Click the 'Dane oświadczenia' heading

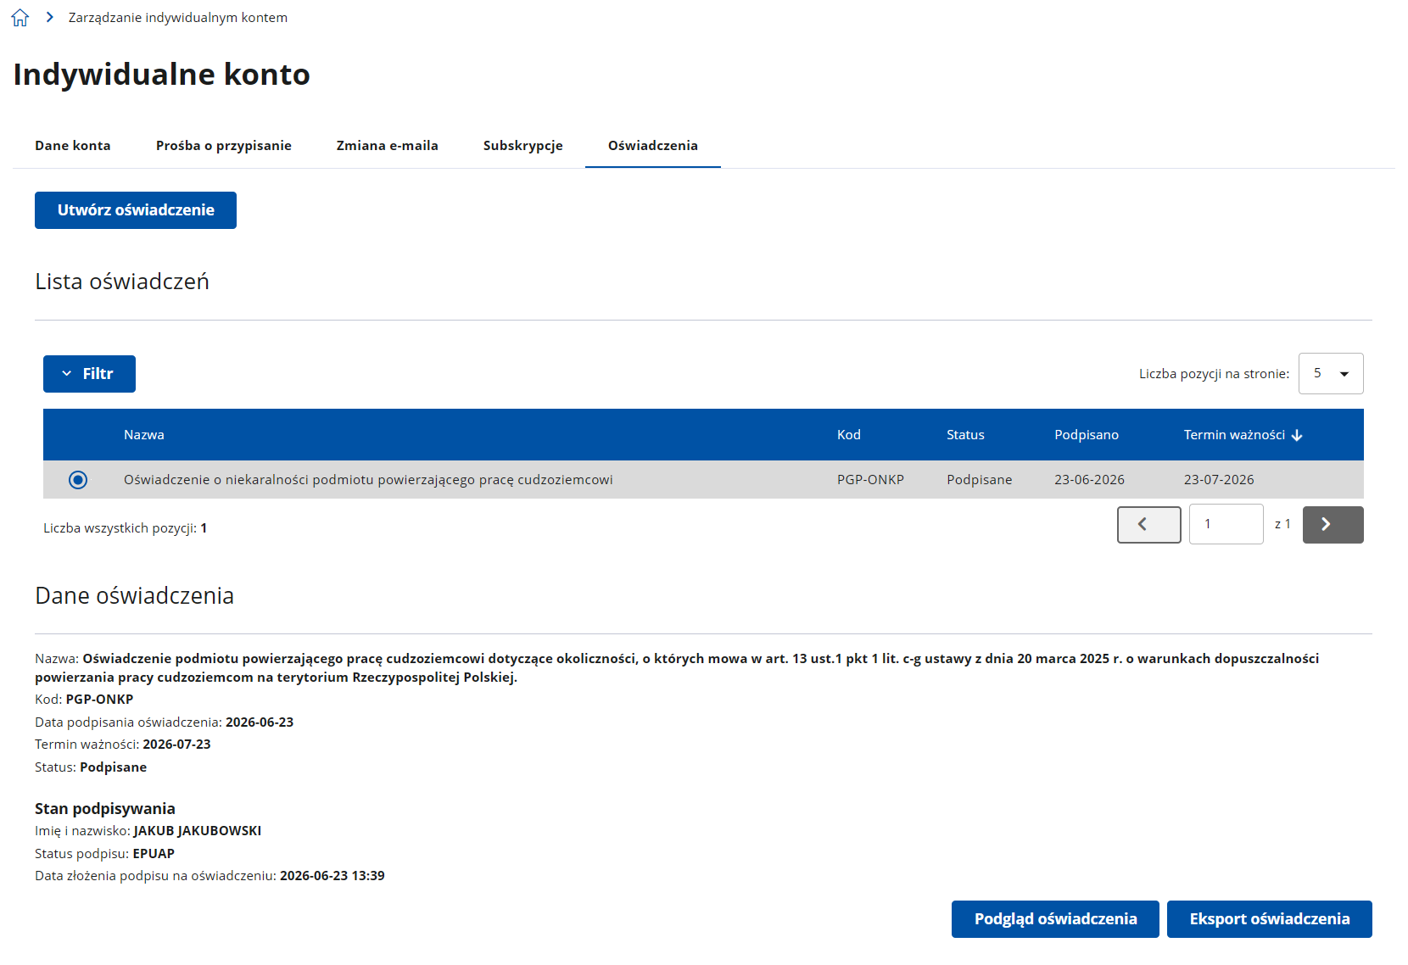(x=134, y=595)
